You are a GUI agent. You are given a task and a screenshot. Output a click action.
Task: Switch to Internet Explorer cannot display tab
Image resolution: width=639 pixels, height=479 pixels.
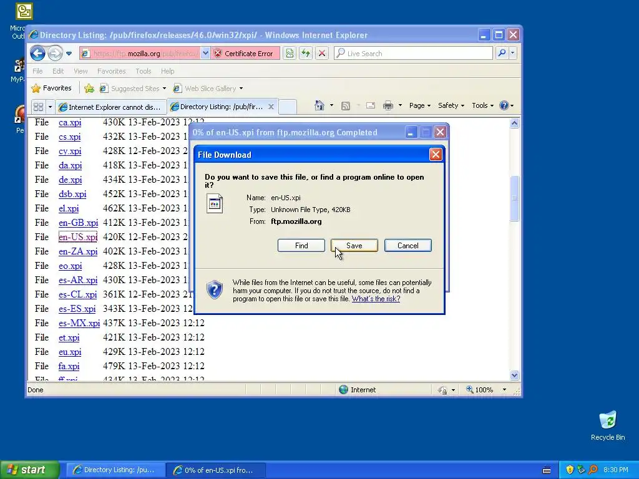coord(111,107)
